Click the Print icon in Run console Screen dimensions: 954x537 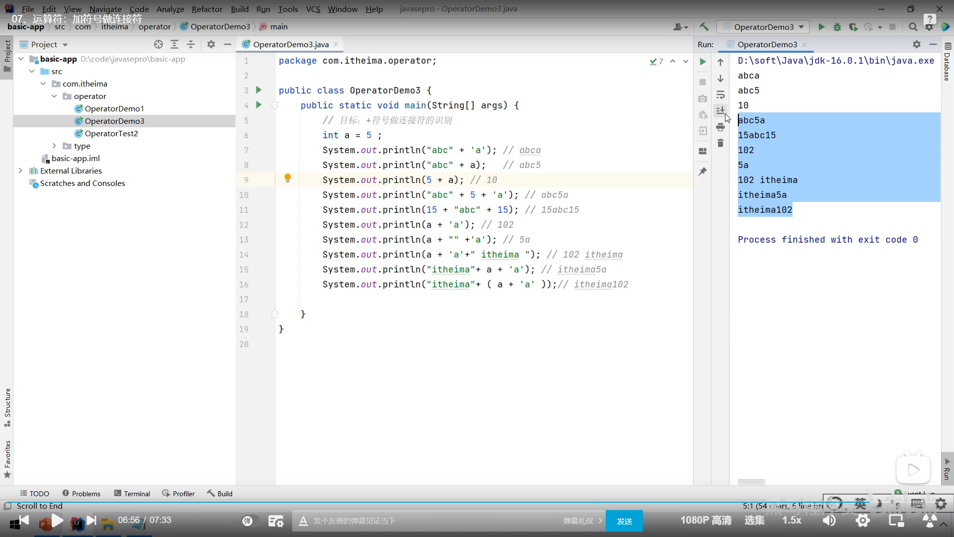coord(720,127)
